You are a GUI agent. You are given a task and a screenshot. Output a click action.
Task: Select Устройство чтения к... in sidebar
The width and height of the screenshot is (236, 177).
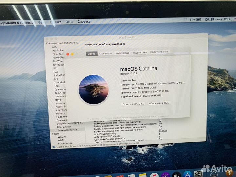coord(70,123)
